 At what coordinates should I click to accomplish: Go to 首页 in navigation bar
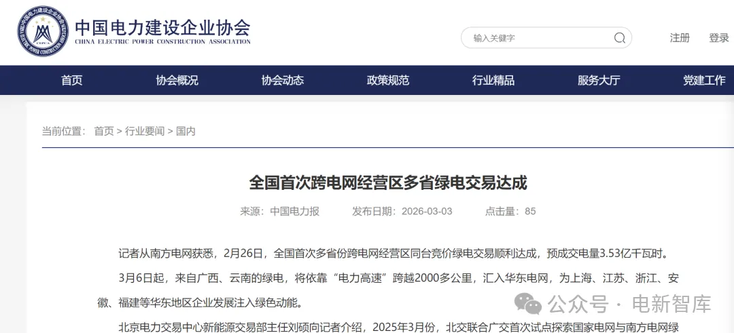coord(71,80)
